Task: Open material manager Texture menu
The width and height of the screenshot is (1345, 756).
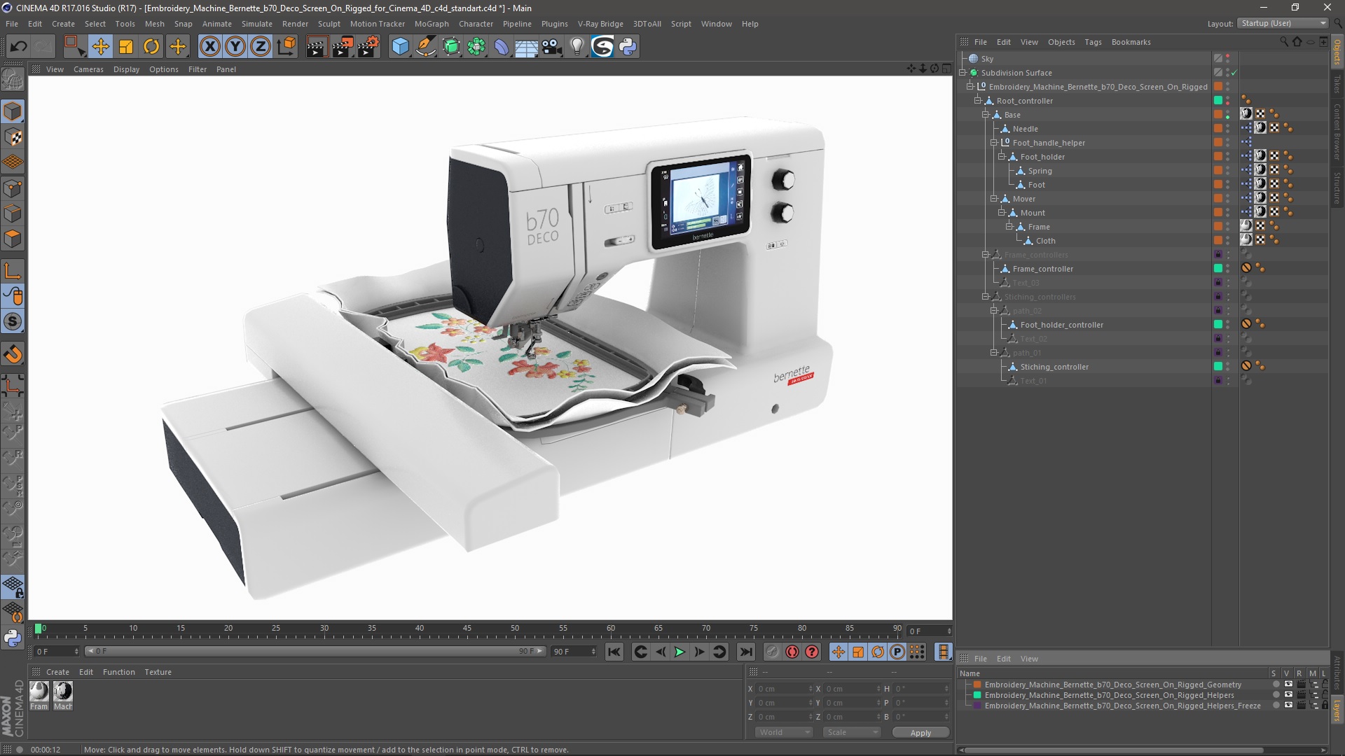Action: (158, 672)
